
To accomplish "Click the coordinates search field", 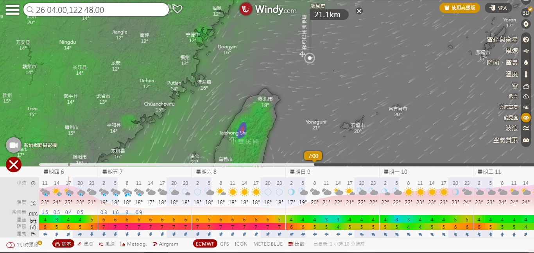I will point(98,10).
